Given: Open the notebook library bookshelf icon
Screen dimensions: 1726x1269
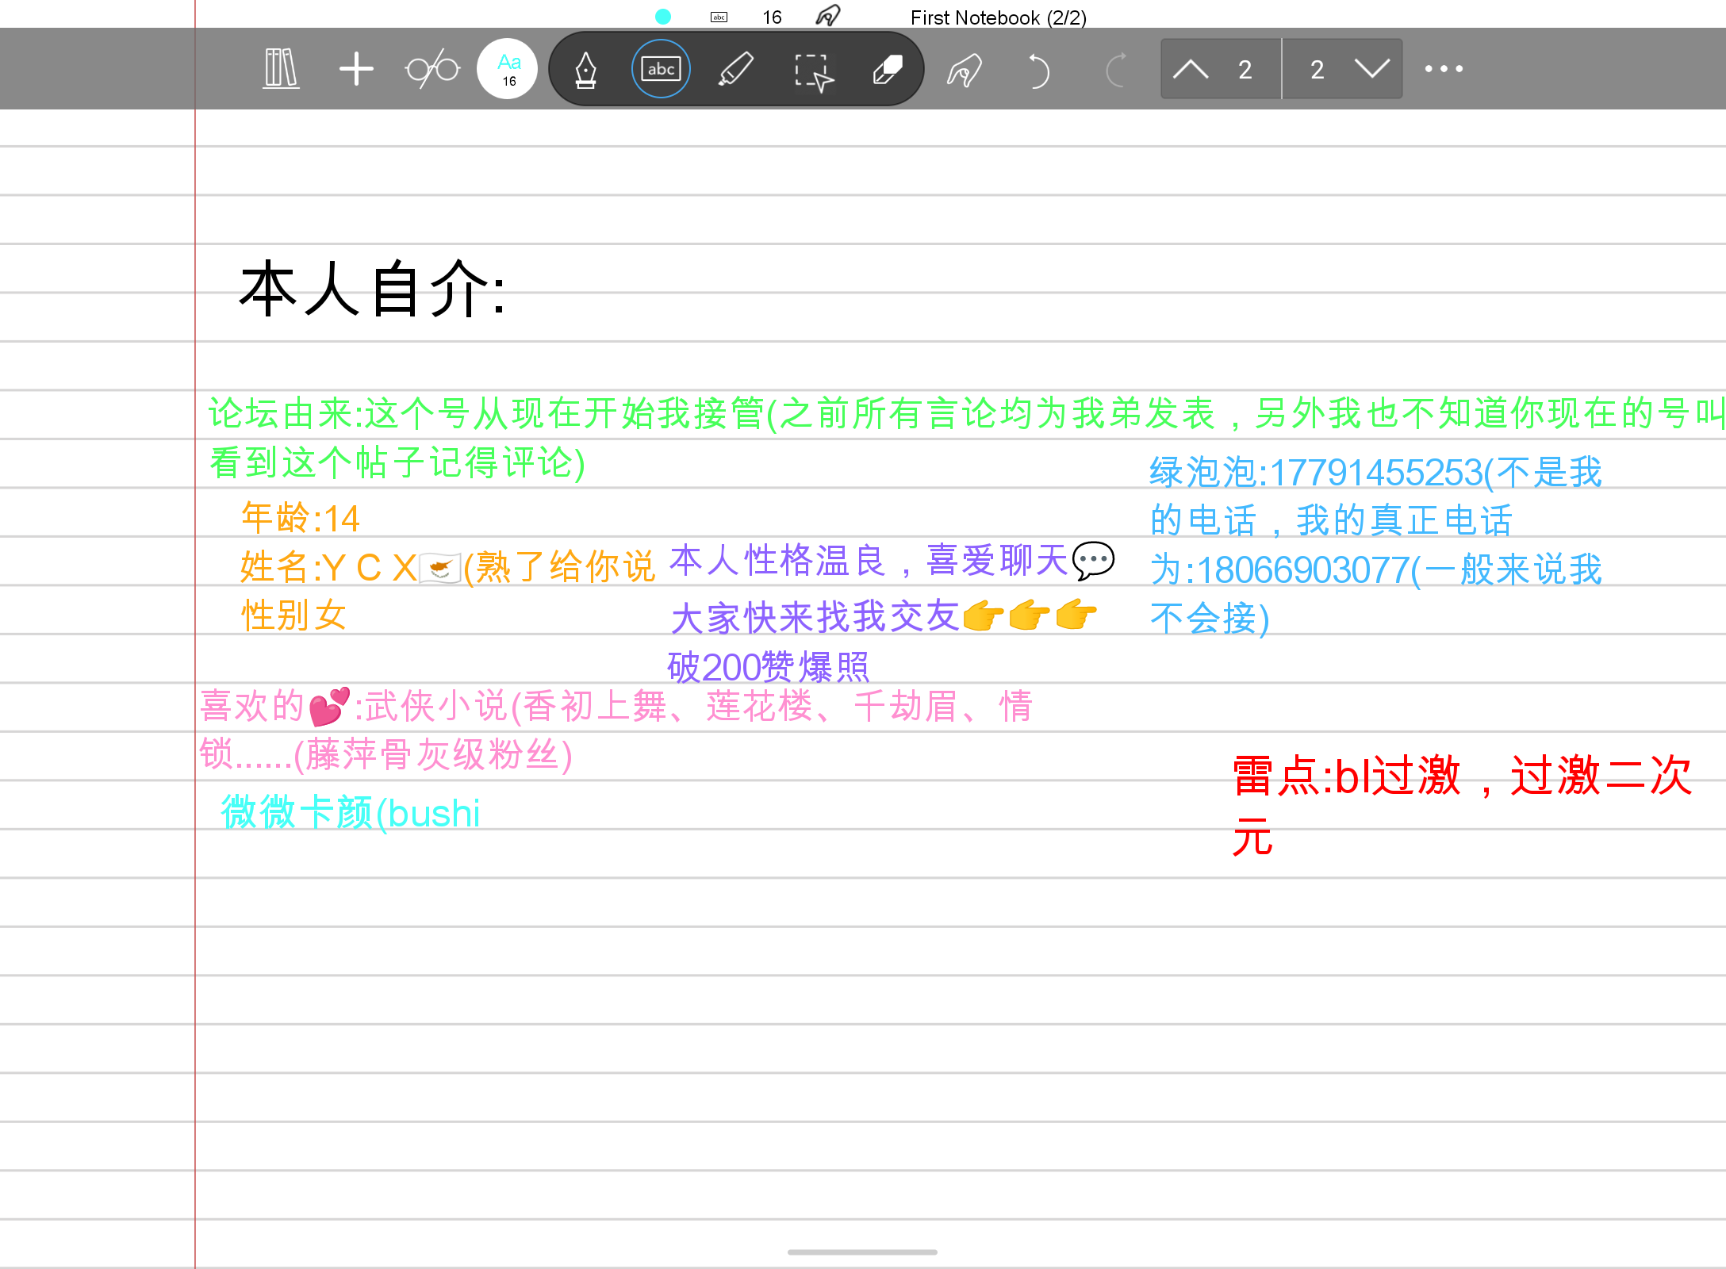Looking at the screenshot, I should (x=281, y=69).
